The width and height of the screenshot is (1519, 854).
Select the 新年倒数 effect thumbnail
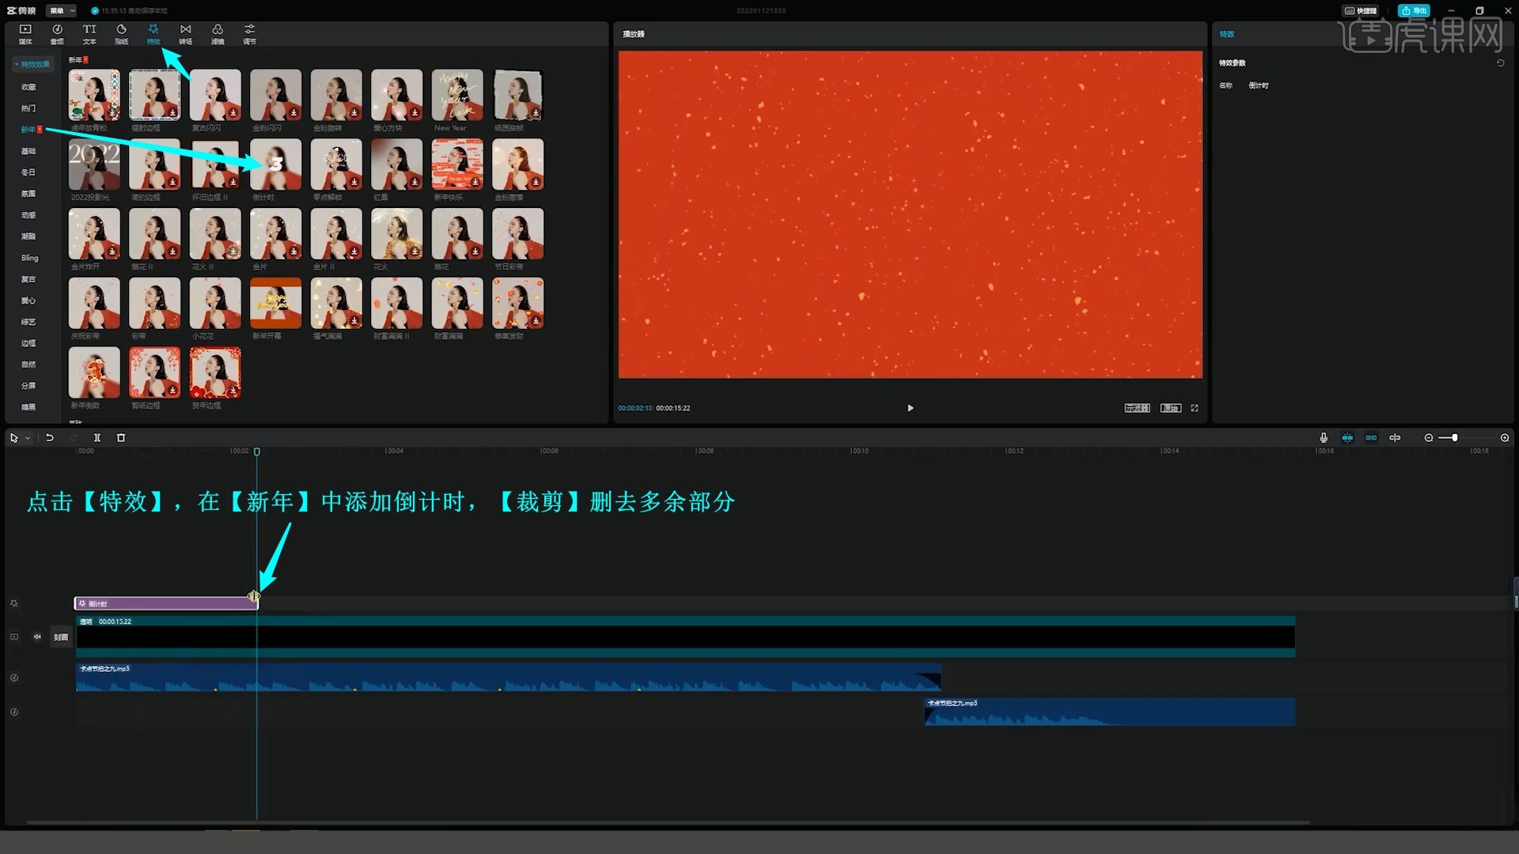click(x=94, y=372)
